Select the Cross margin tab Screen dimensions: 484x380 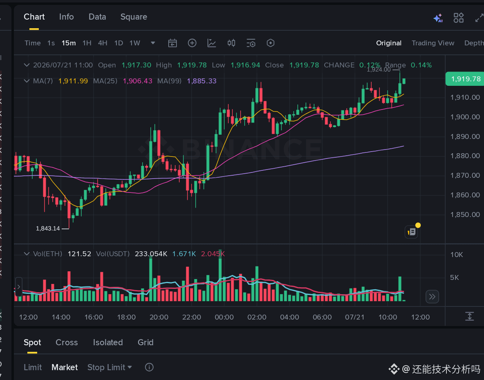click(x=66, y=342)
